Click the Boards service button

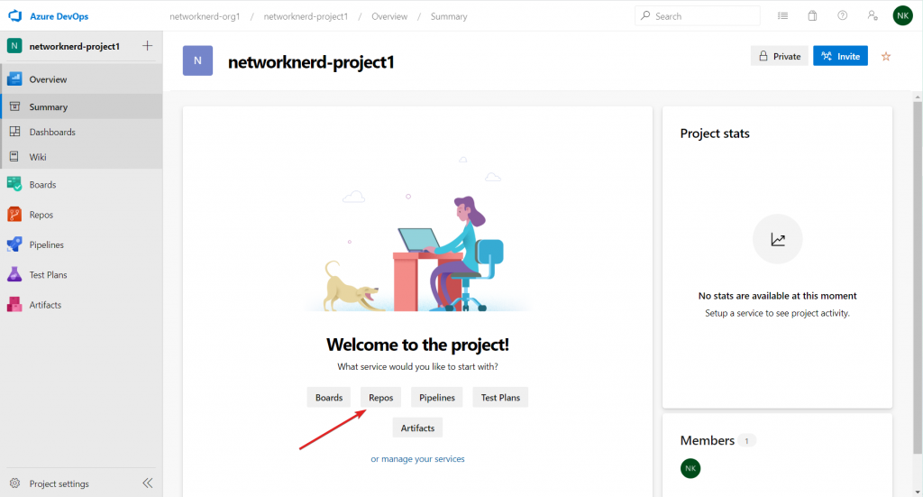point(329,398)
